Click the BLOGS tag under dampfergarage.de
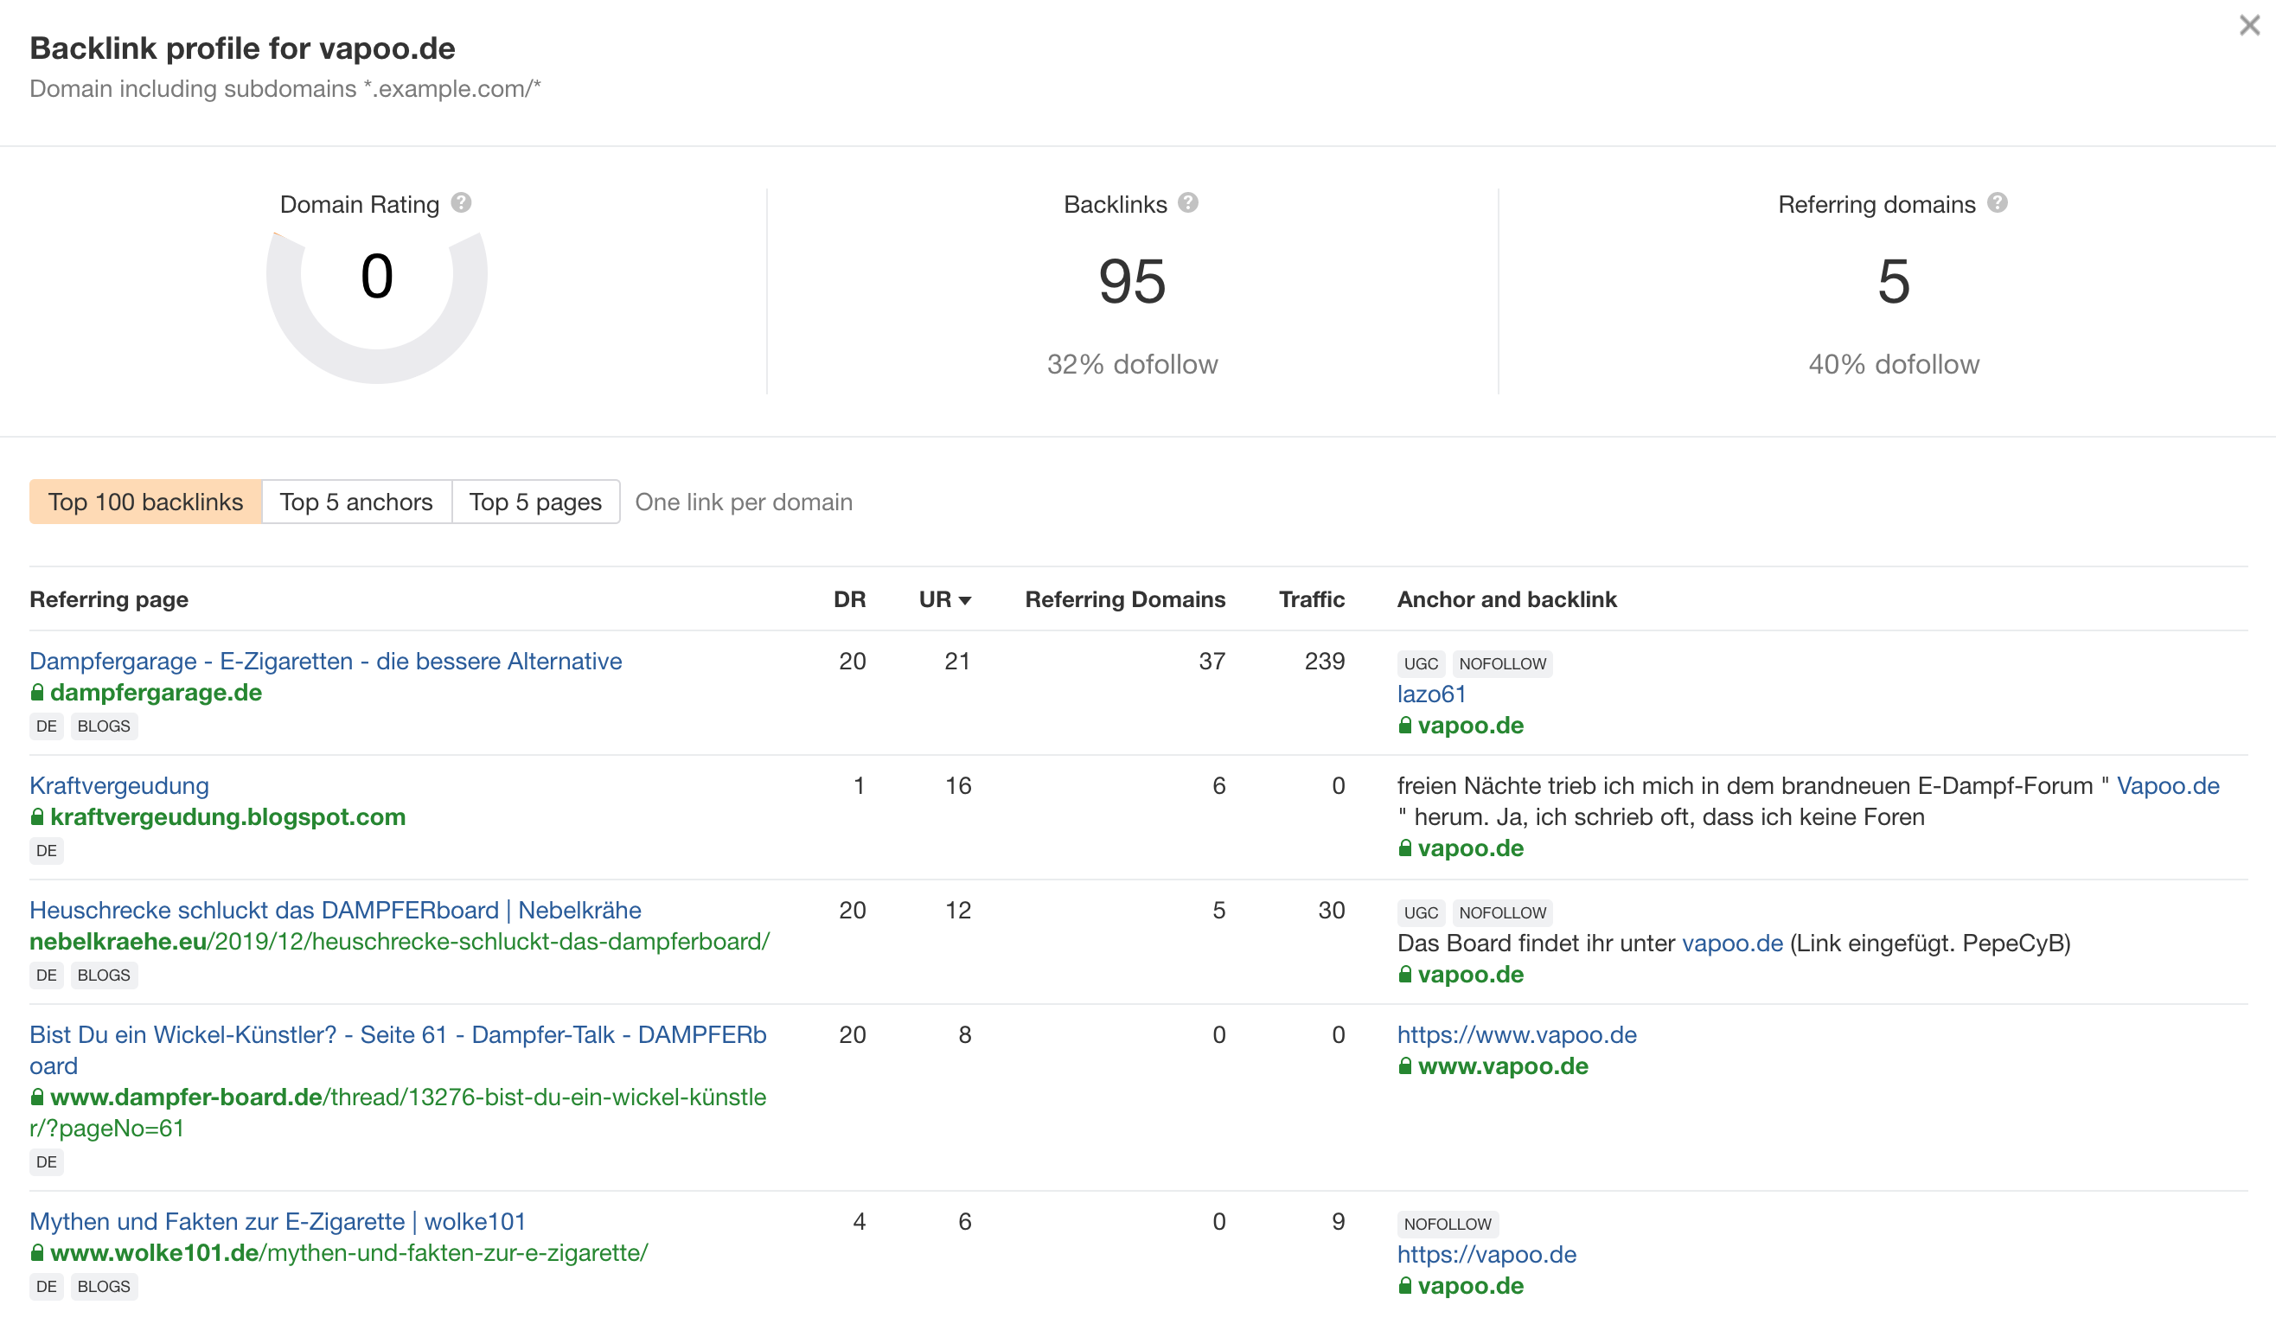The image size is (2276, 1337). (x=104, y=726)
